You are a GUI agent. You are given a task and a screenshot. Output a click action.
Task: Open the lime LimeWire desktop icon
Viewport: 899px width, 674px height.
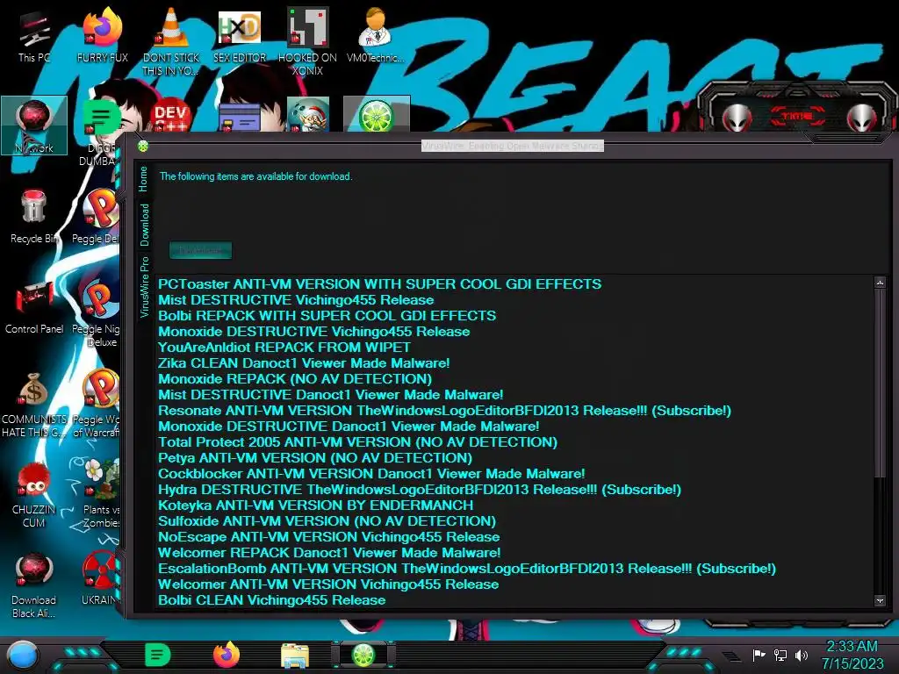377,115
